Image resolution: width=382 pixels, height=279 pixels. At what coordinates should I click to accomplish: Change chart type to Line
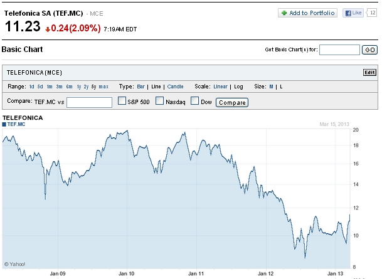[156, 87]
